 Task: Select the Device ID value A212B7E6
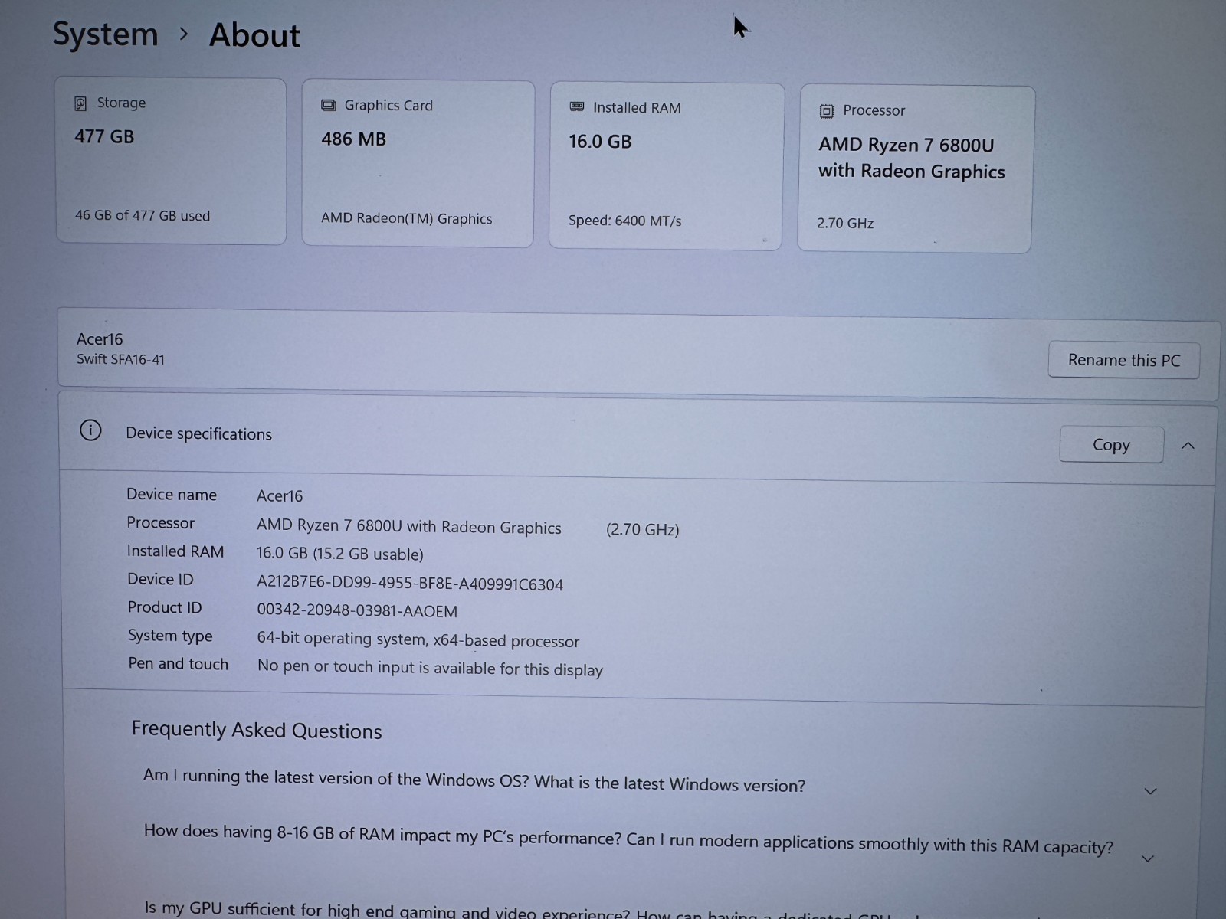[410, 584]
